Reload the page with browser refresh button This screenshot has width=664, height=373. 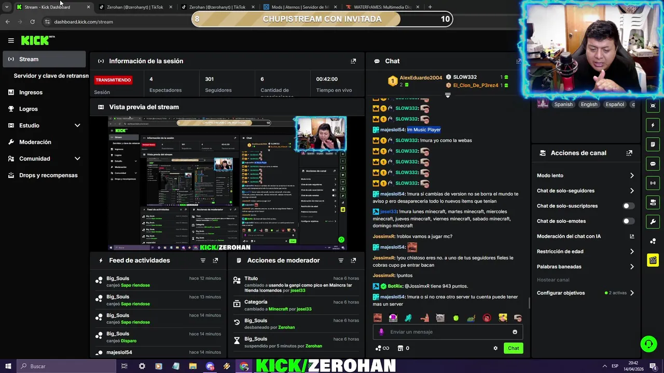click(x=32, y=22)
